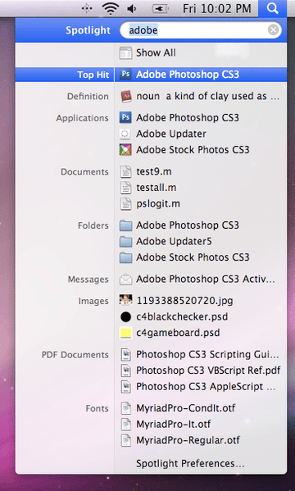This screenshot has width=295, height=491.
Task: Clear the search field with the X button
Action: coord(273,30)
